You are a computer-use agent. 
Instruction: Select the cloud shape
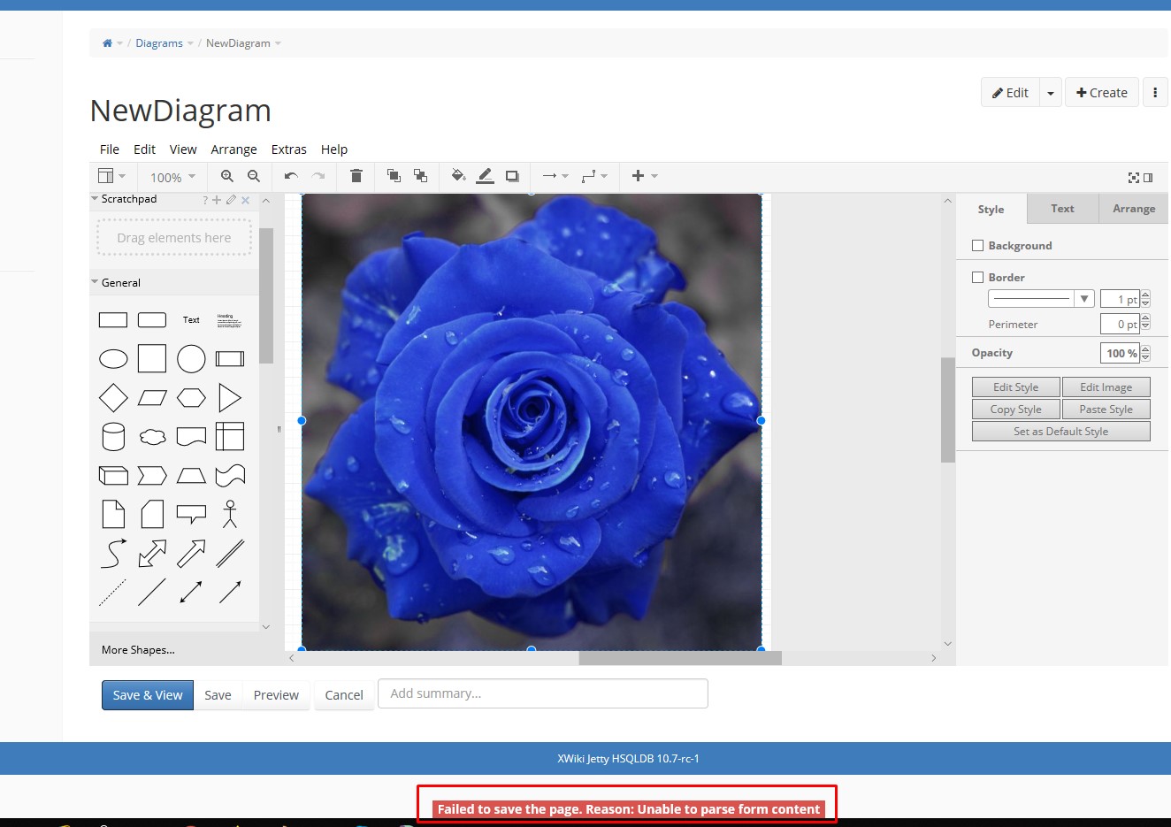click(152, 437)
